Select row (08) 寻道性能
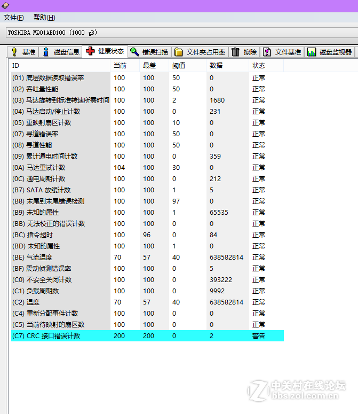 pos(147,145)
